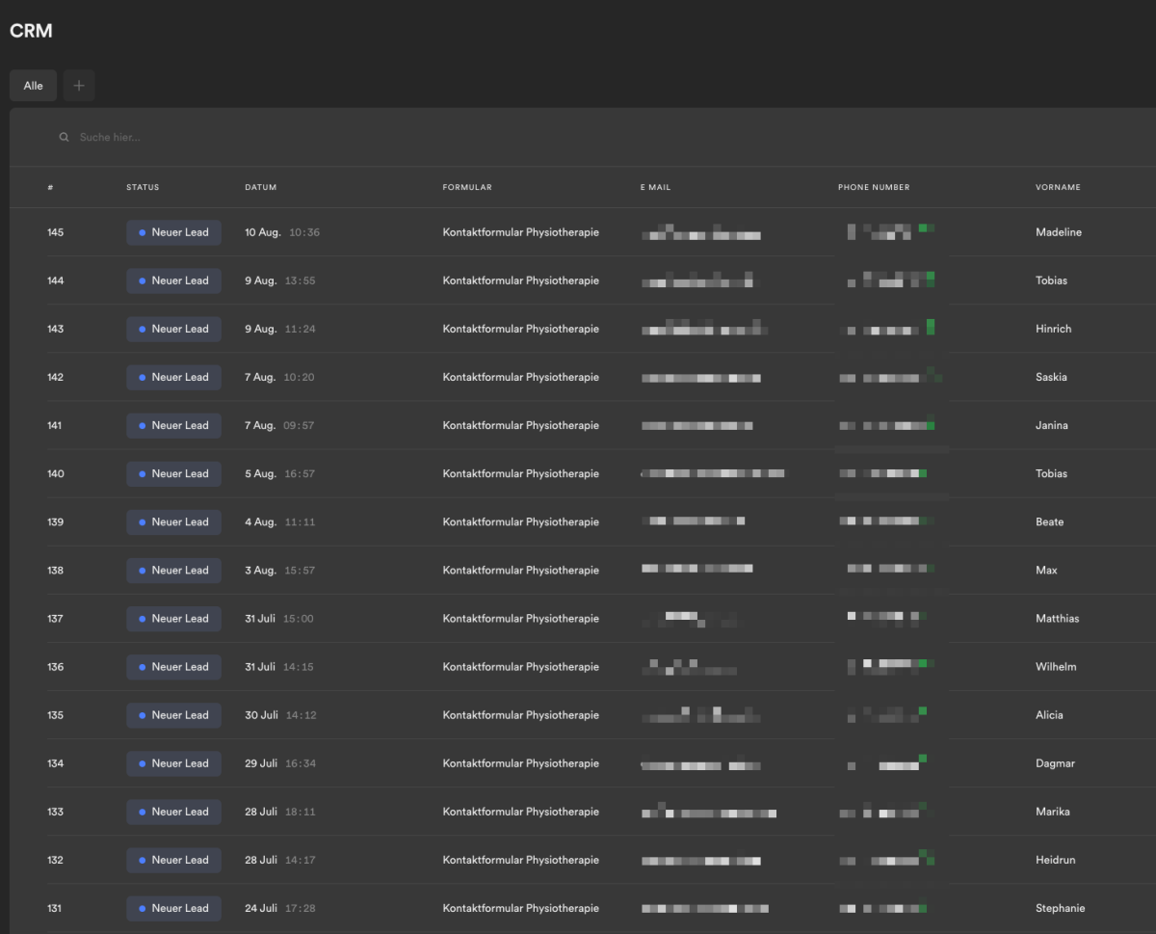Open Neuer Lead status of row 139
This screenshot has width=1156, height=934.
coord(173,521)
